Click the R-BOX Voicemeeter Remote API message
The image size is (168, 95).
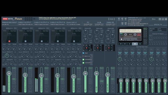tap(57, 18)
